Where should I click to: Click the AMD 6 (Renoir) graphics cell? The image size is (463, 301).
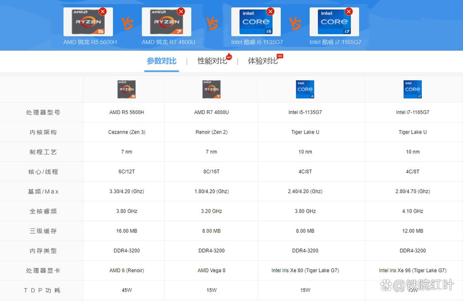point(127,270)
